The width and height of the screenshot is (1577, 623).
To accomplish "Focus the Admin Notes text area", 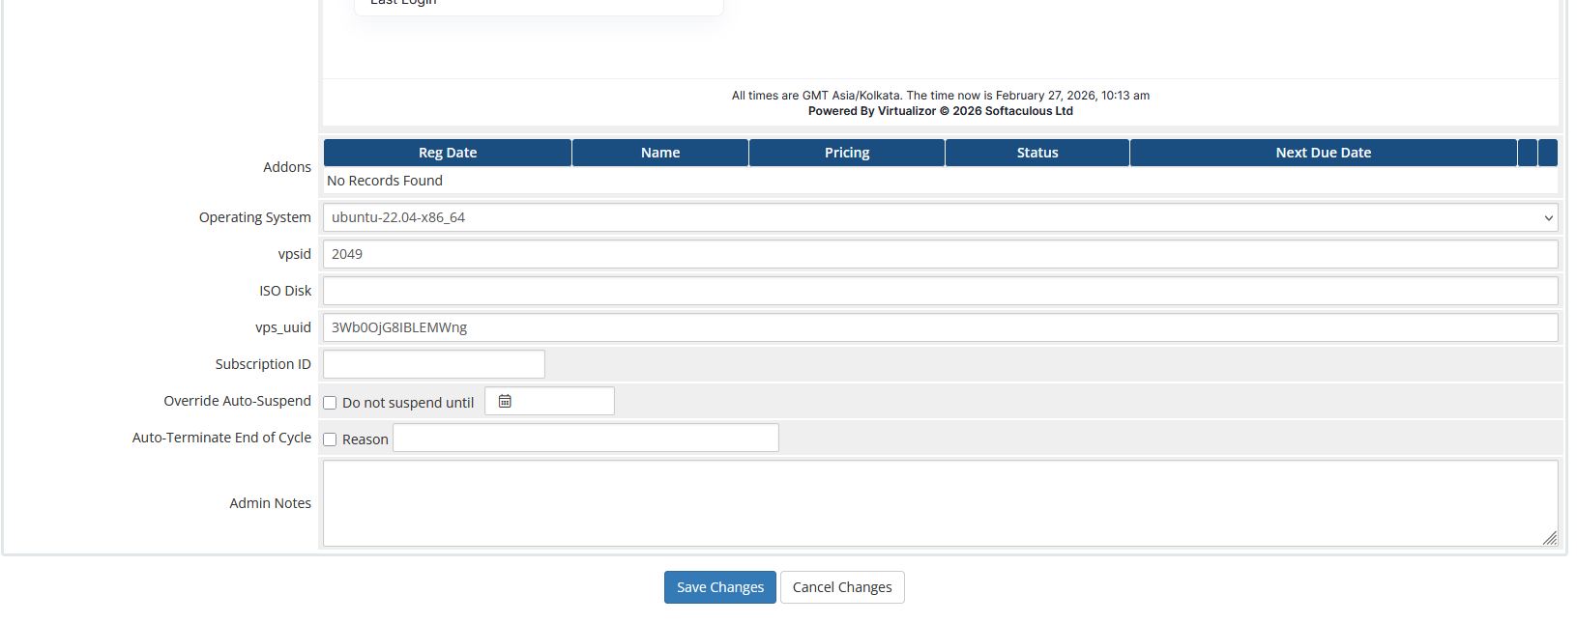I will (939, 503).
